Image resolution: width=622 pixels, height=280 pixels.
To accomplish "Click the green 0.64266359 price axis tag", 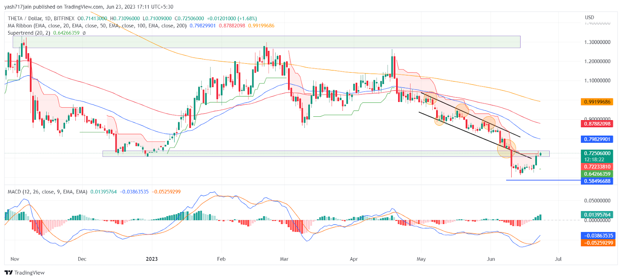I will pyautogui.click(x=597, y=174).
